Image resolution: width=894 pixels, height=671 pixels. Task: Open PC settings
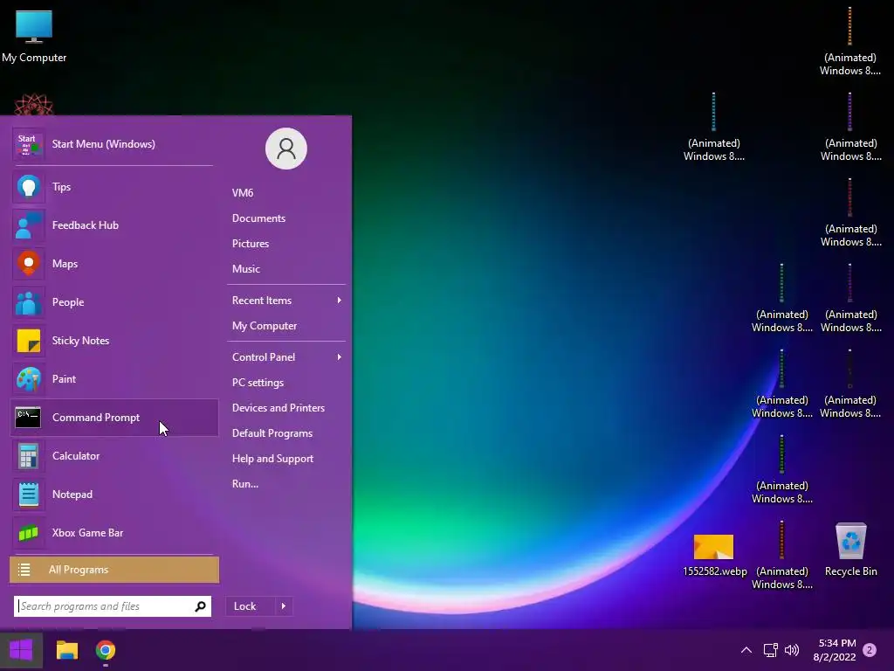(x=258, y=383)
